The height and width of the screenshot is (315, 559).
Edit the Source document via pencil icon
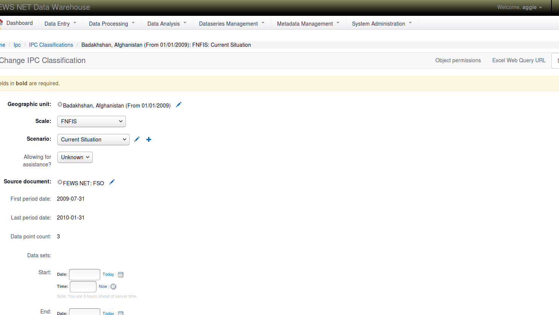112,182
